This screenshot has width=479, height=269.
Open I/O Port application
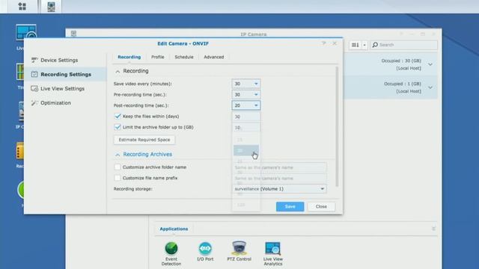pos(205,251)
